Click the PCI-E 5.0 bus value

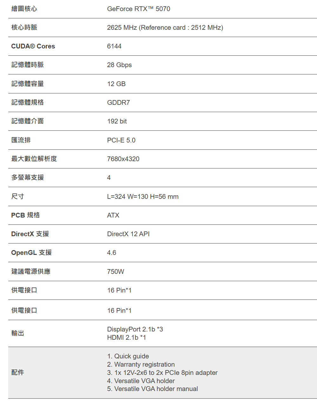tap(121, 140)
